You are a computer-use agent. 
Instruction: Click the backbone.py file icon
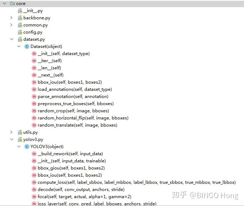pos(20,18)
